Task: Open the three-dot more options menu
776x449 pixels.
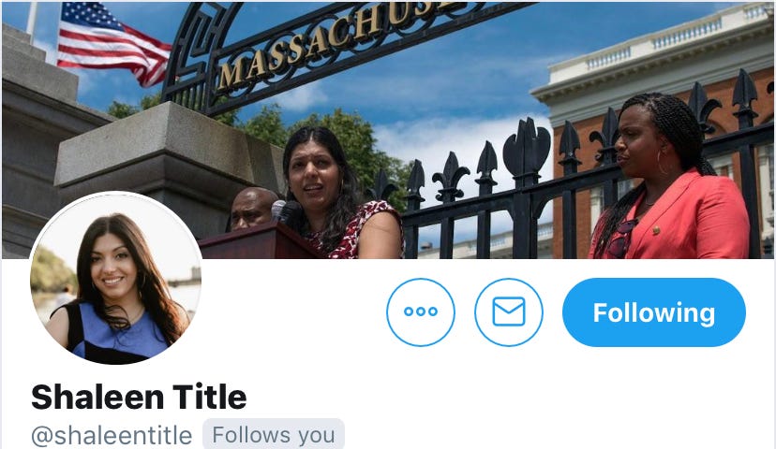Action: click(420, 312)
